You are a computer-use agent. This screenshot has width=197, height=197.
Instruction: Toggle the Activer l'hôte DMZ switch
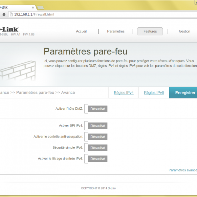click(96, 109)
